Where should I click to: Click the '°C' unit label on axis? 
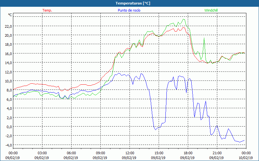click(x=10, y=15)
